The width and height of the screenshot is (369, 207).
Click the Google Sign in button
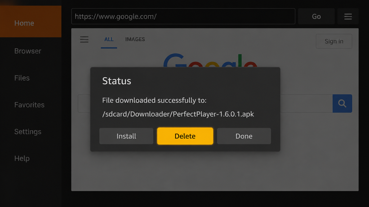pos(334,41)
